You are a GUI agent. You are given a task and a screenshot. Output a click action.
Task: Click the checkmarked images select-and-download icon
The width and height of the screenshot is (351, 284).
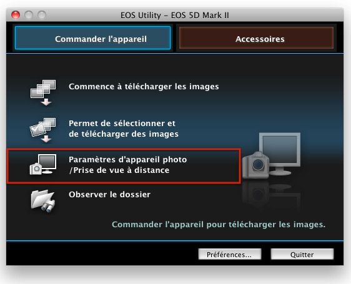42,130
